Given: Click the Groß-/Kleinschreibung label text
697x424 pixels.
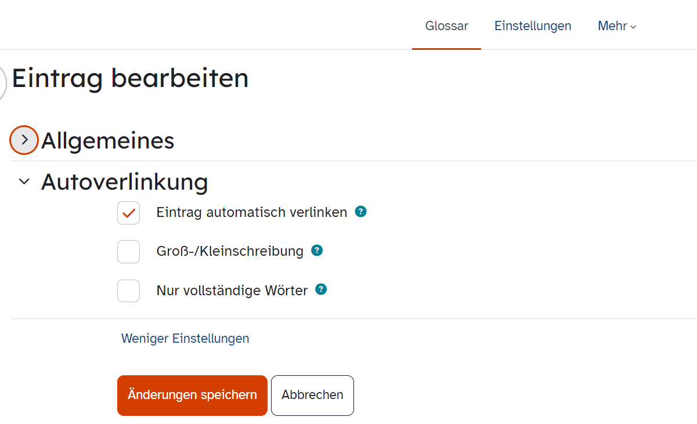Looking at the screenshot, I should [230, 251].
